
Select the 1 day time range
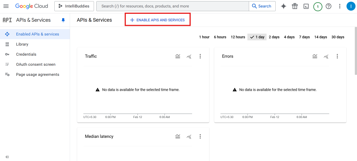(x=257, y=37)
